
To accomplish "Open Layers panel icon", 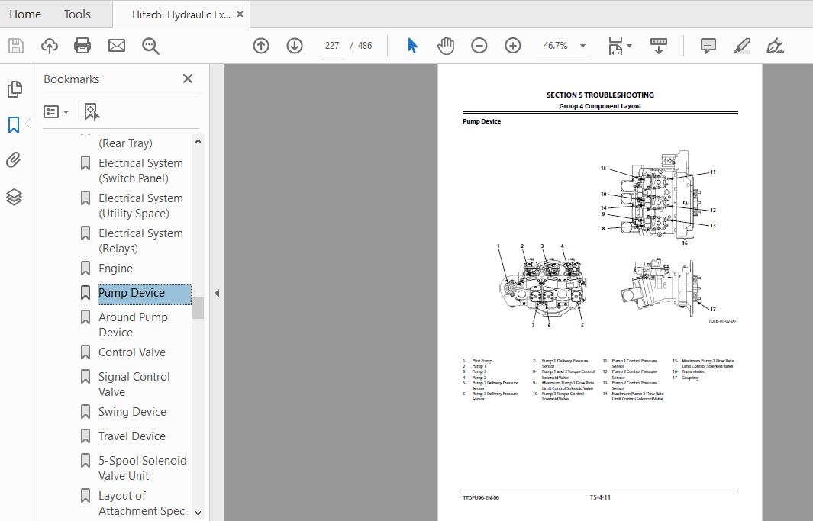I will coord(14,197).
